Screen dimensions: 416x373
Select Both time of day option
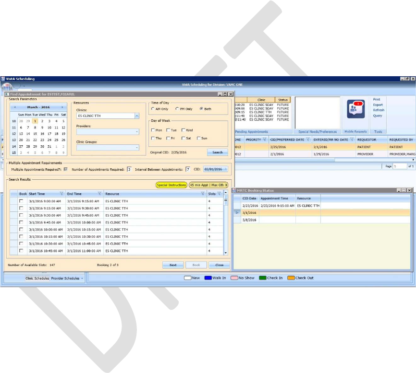201,108
